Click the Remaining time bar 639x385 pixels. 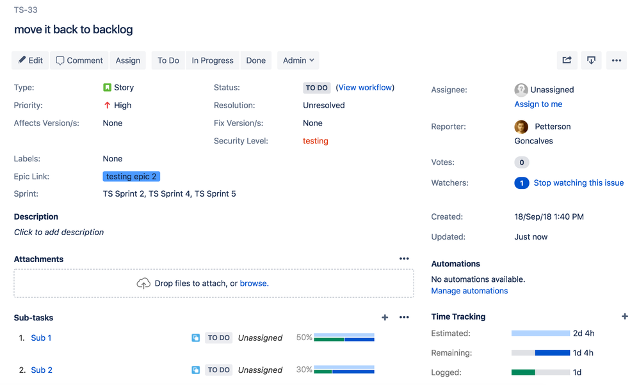[541, 353]
